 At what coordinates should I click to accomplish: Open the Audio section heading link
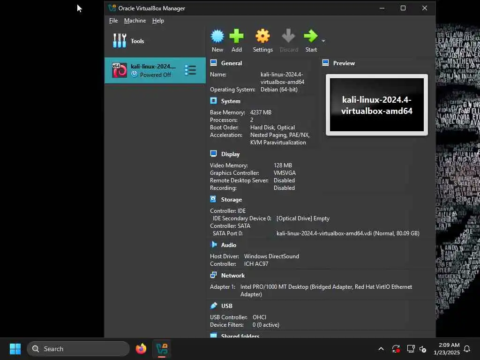coord(229,245)
